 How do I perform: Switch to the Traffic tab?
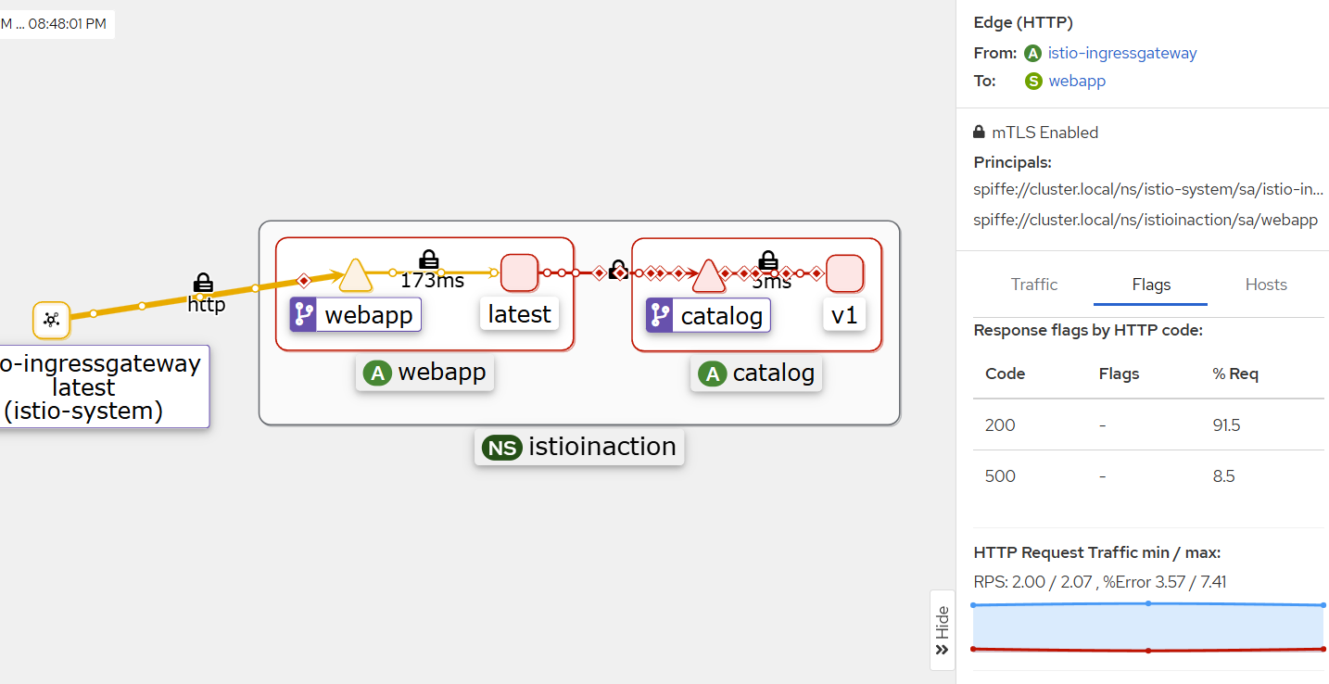[x=1034, y=285]
